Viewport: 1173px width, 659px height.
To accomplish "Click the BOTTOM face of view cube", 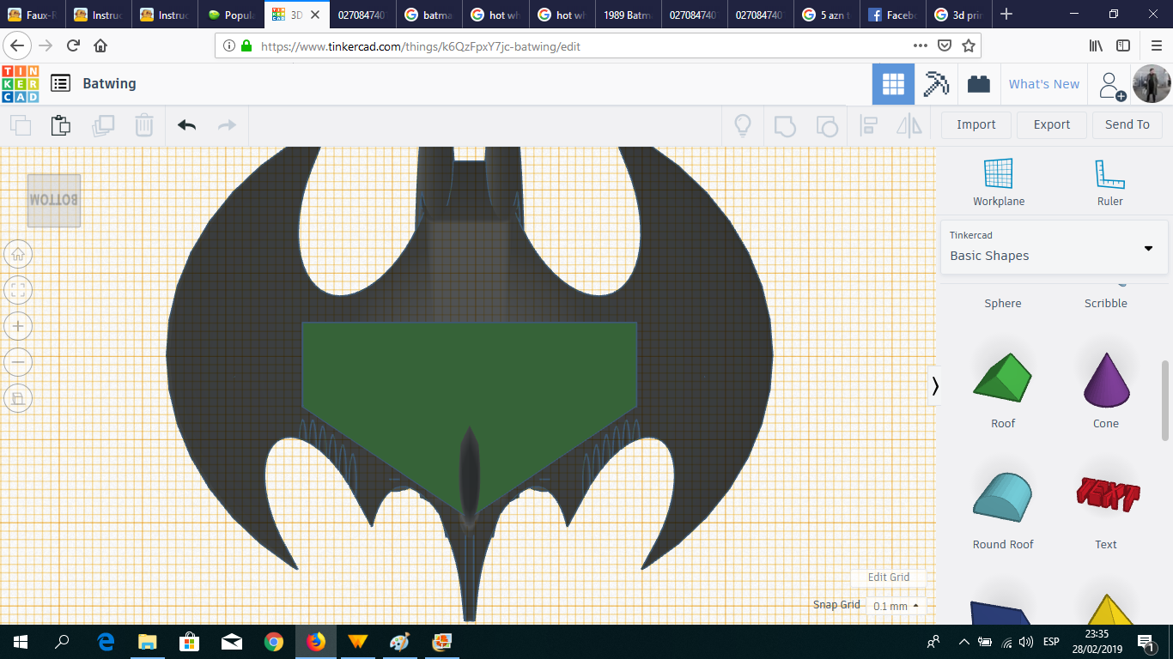I will pyautogui.click(x=54, y=201).
